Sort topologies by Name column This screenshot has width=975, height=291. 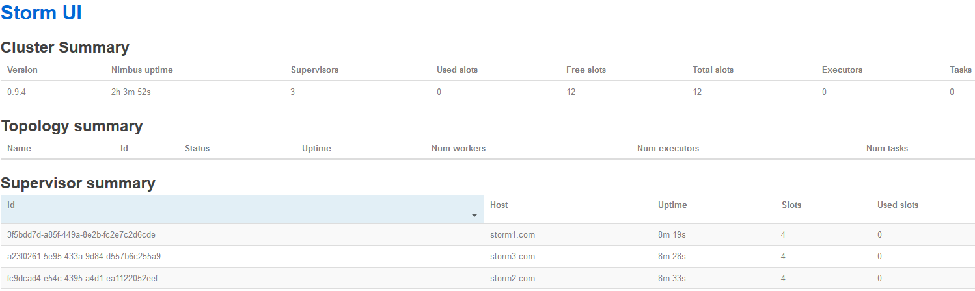pyautogui.click(x=19, y=148)
